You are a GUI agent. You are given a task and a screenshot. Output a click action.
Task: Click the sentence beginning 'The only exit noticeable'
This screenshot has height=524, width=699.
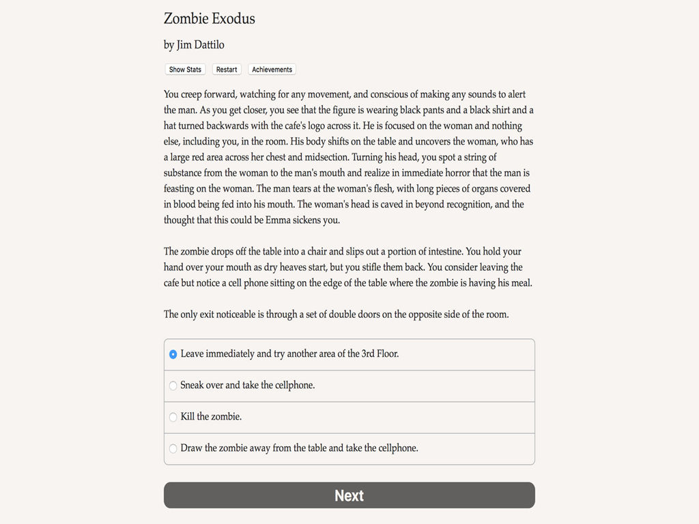pos(336,314)
